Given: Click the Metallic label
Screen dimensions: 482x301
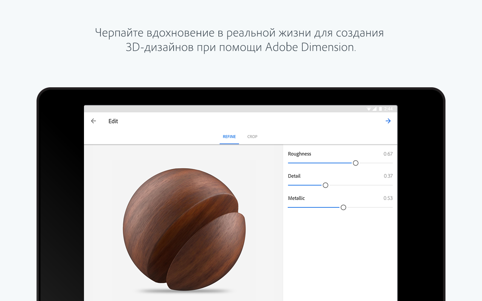Looking at the screenshot, I should [296, 198].
